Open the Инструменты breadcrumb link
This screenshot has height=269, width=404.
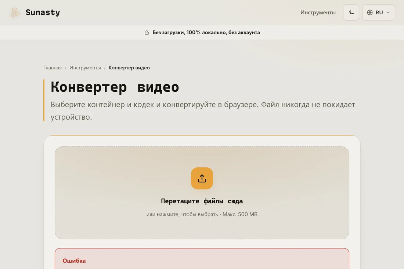coord(85,68)
